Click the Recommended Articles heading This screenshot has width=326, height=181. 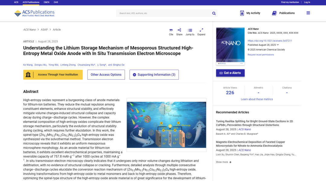pyautogui.click(x=232, y=113)
